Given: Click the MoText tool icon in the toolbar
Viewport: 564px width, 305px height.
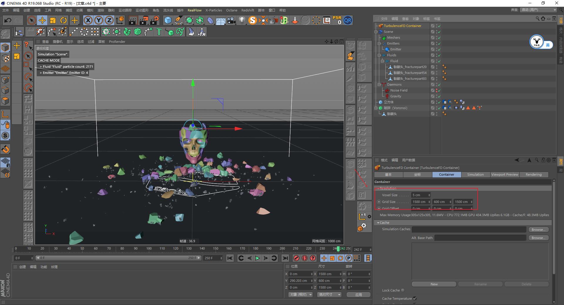Looking at the screenshot, I should [159, 32].
